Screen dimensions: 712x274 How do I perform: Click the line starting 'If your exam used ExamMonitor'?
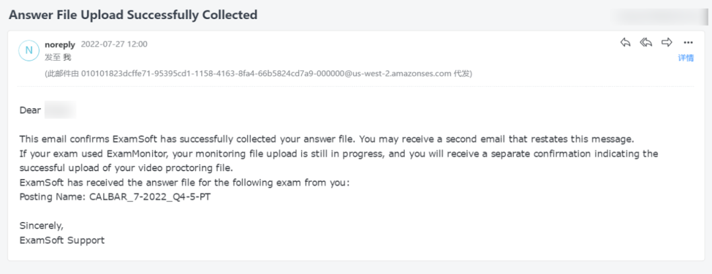click(339, 153)
